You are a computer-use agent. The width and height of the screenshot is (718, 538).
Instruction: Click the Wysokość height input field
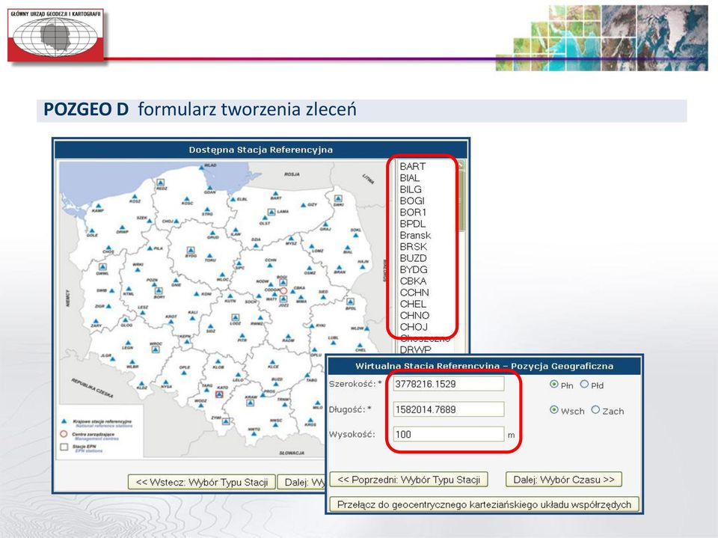[x=448, y=434]
